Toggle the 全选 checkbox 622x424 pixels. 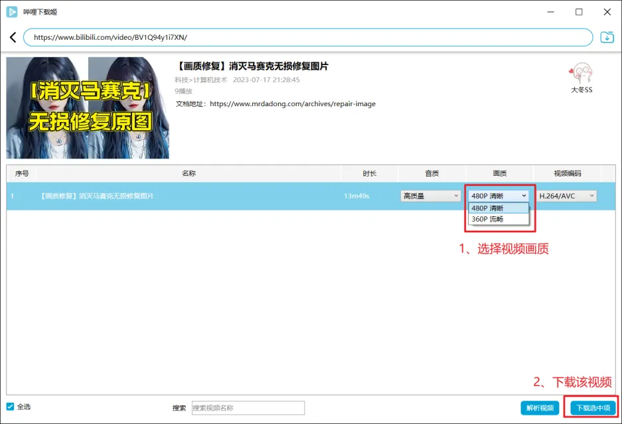[x=11, y=407]
